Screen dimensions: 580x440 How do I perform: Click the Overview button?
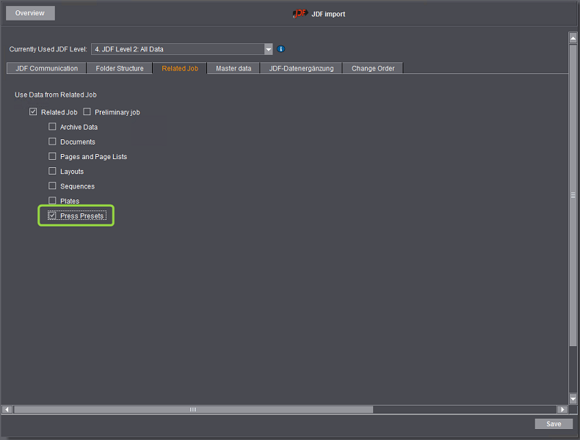click(x=30, y=13)
